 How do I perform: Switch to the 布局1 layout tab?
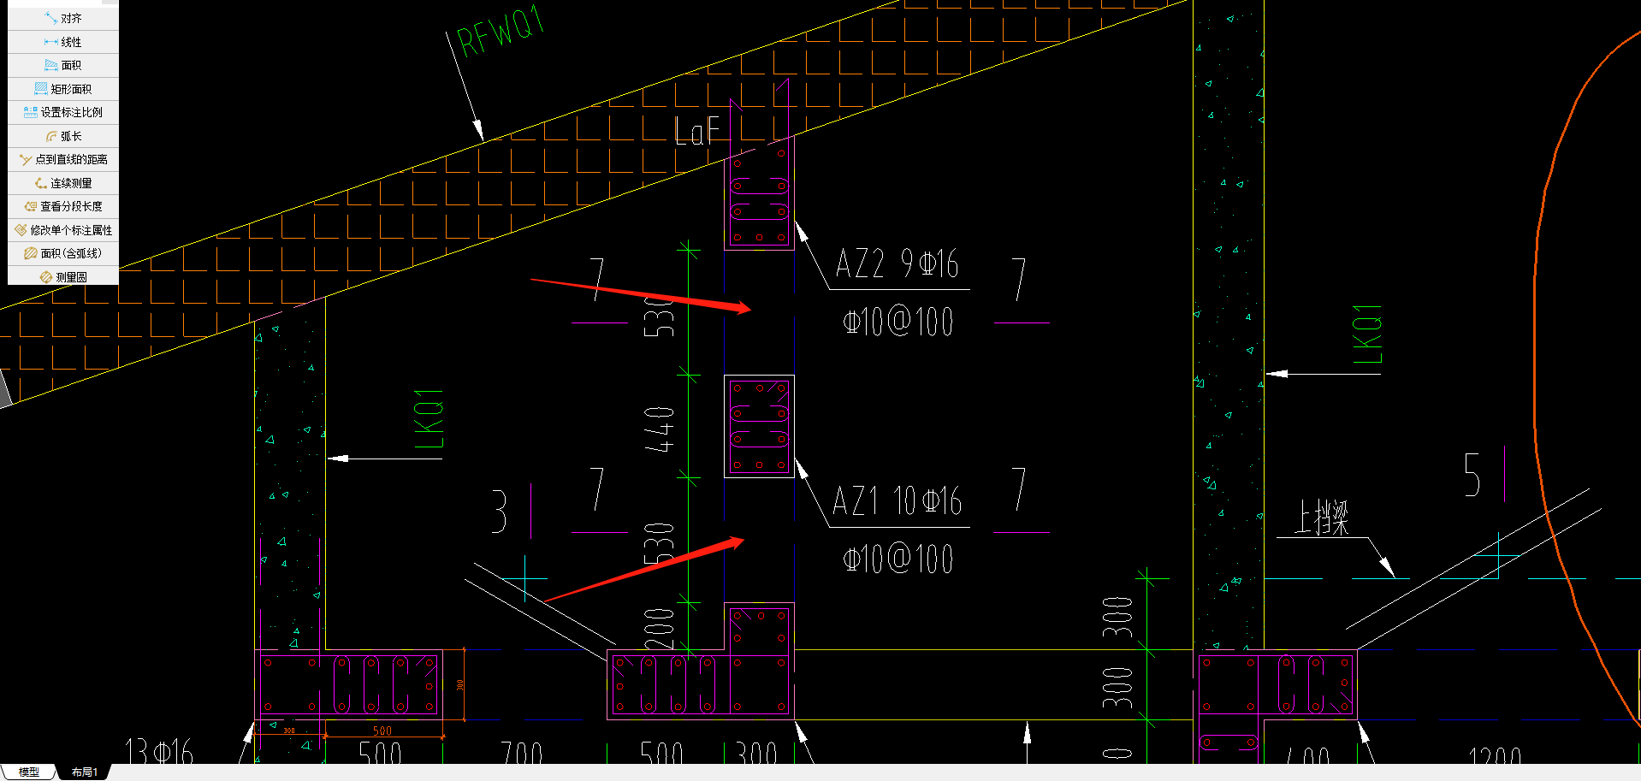(x=84, y=772)
